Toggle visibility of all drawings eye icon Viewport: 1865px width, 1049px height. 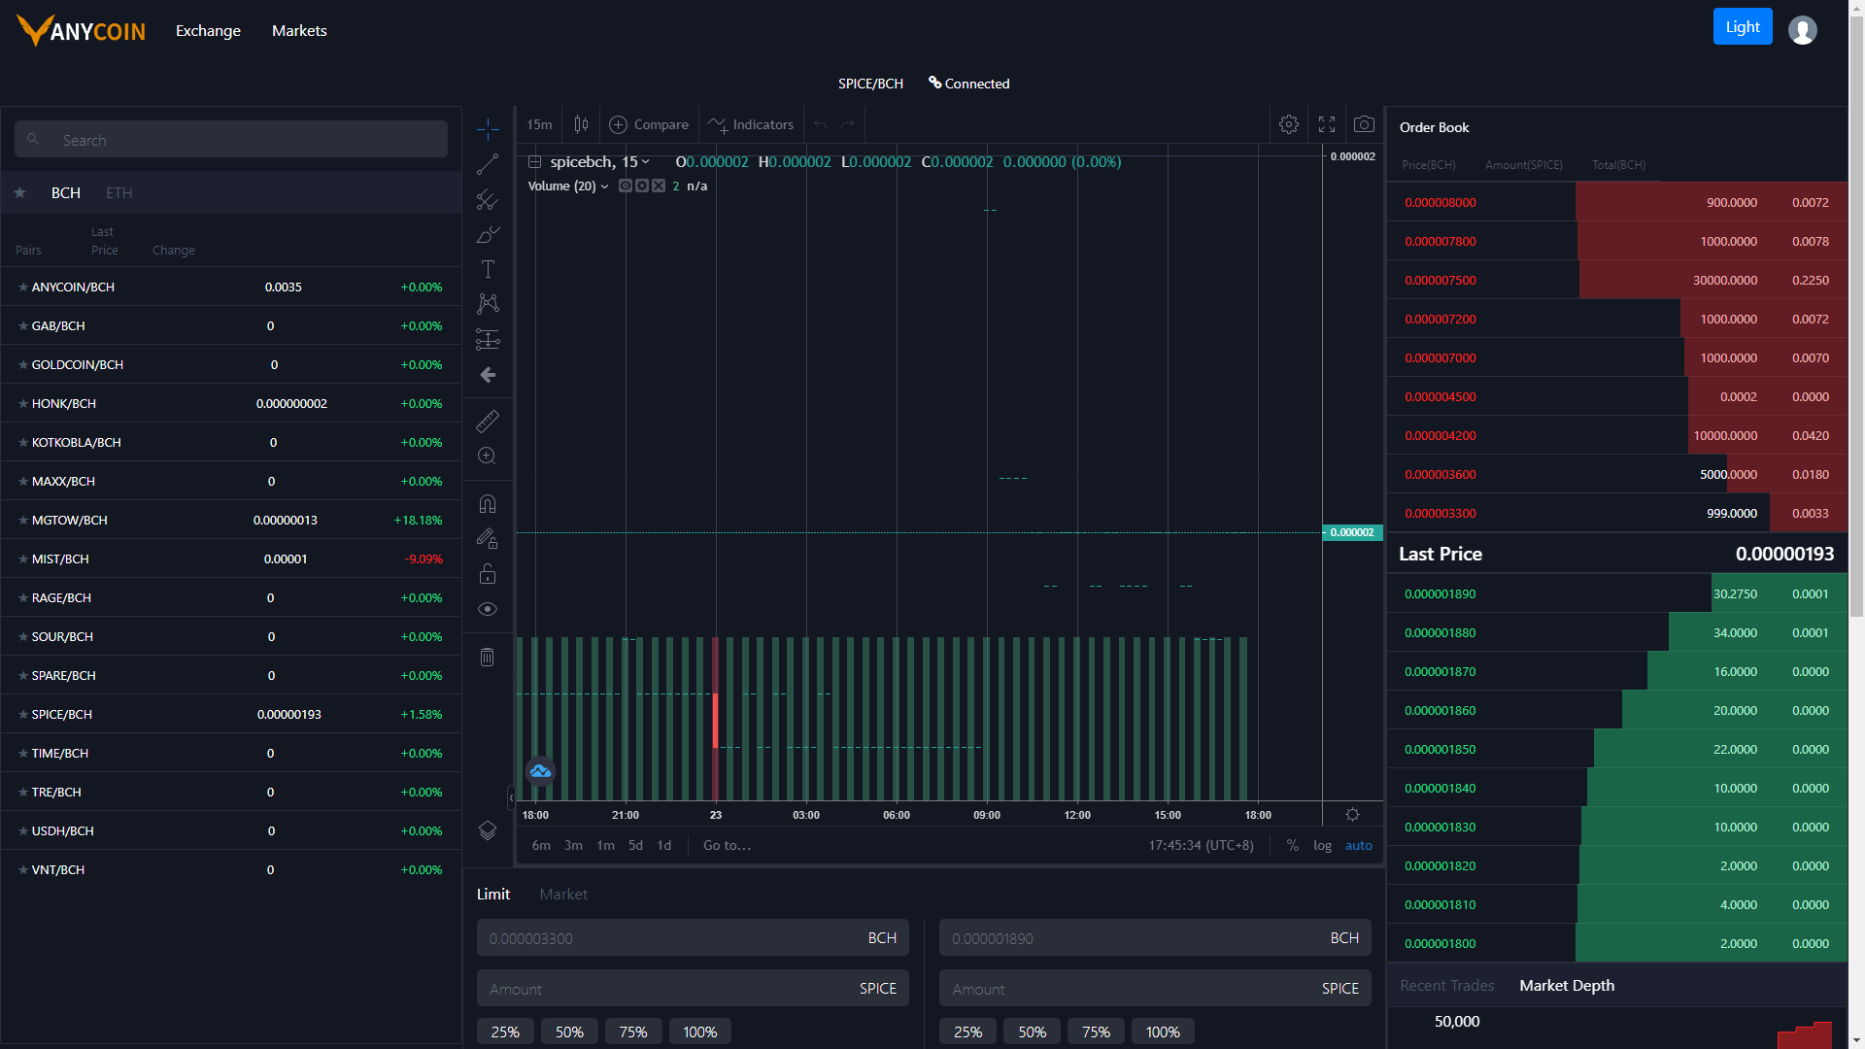click(x=488, y=609)
